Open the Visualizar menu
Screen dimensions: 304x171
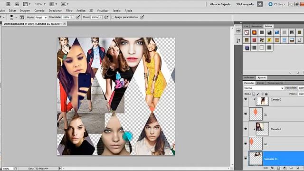[103, 10]
